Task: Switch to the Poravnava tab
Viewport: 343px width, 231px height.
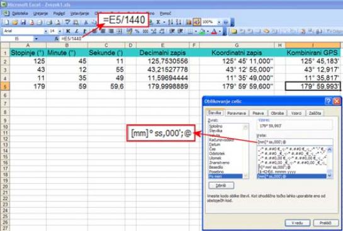Action: 237,113
